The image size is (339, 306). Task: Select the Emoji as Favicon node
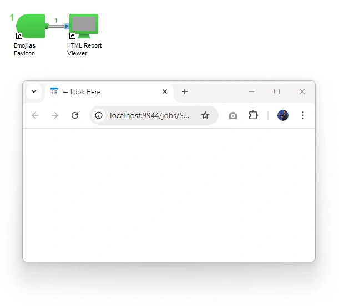point(31,26)
